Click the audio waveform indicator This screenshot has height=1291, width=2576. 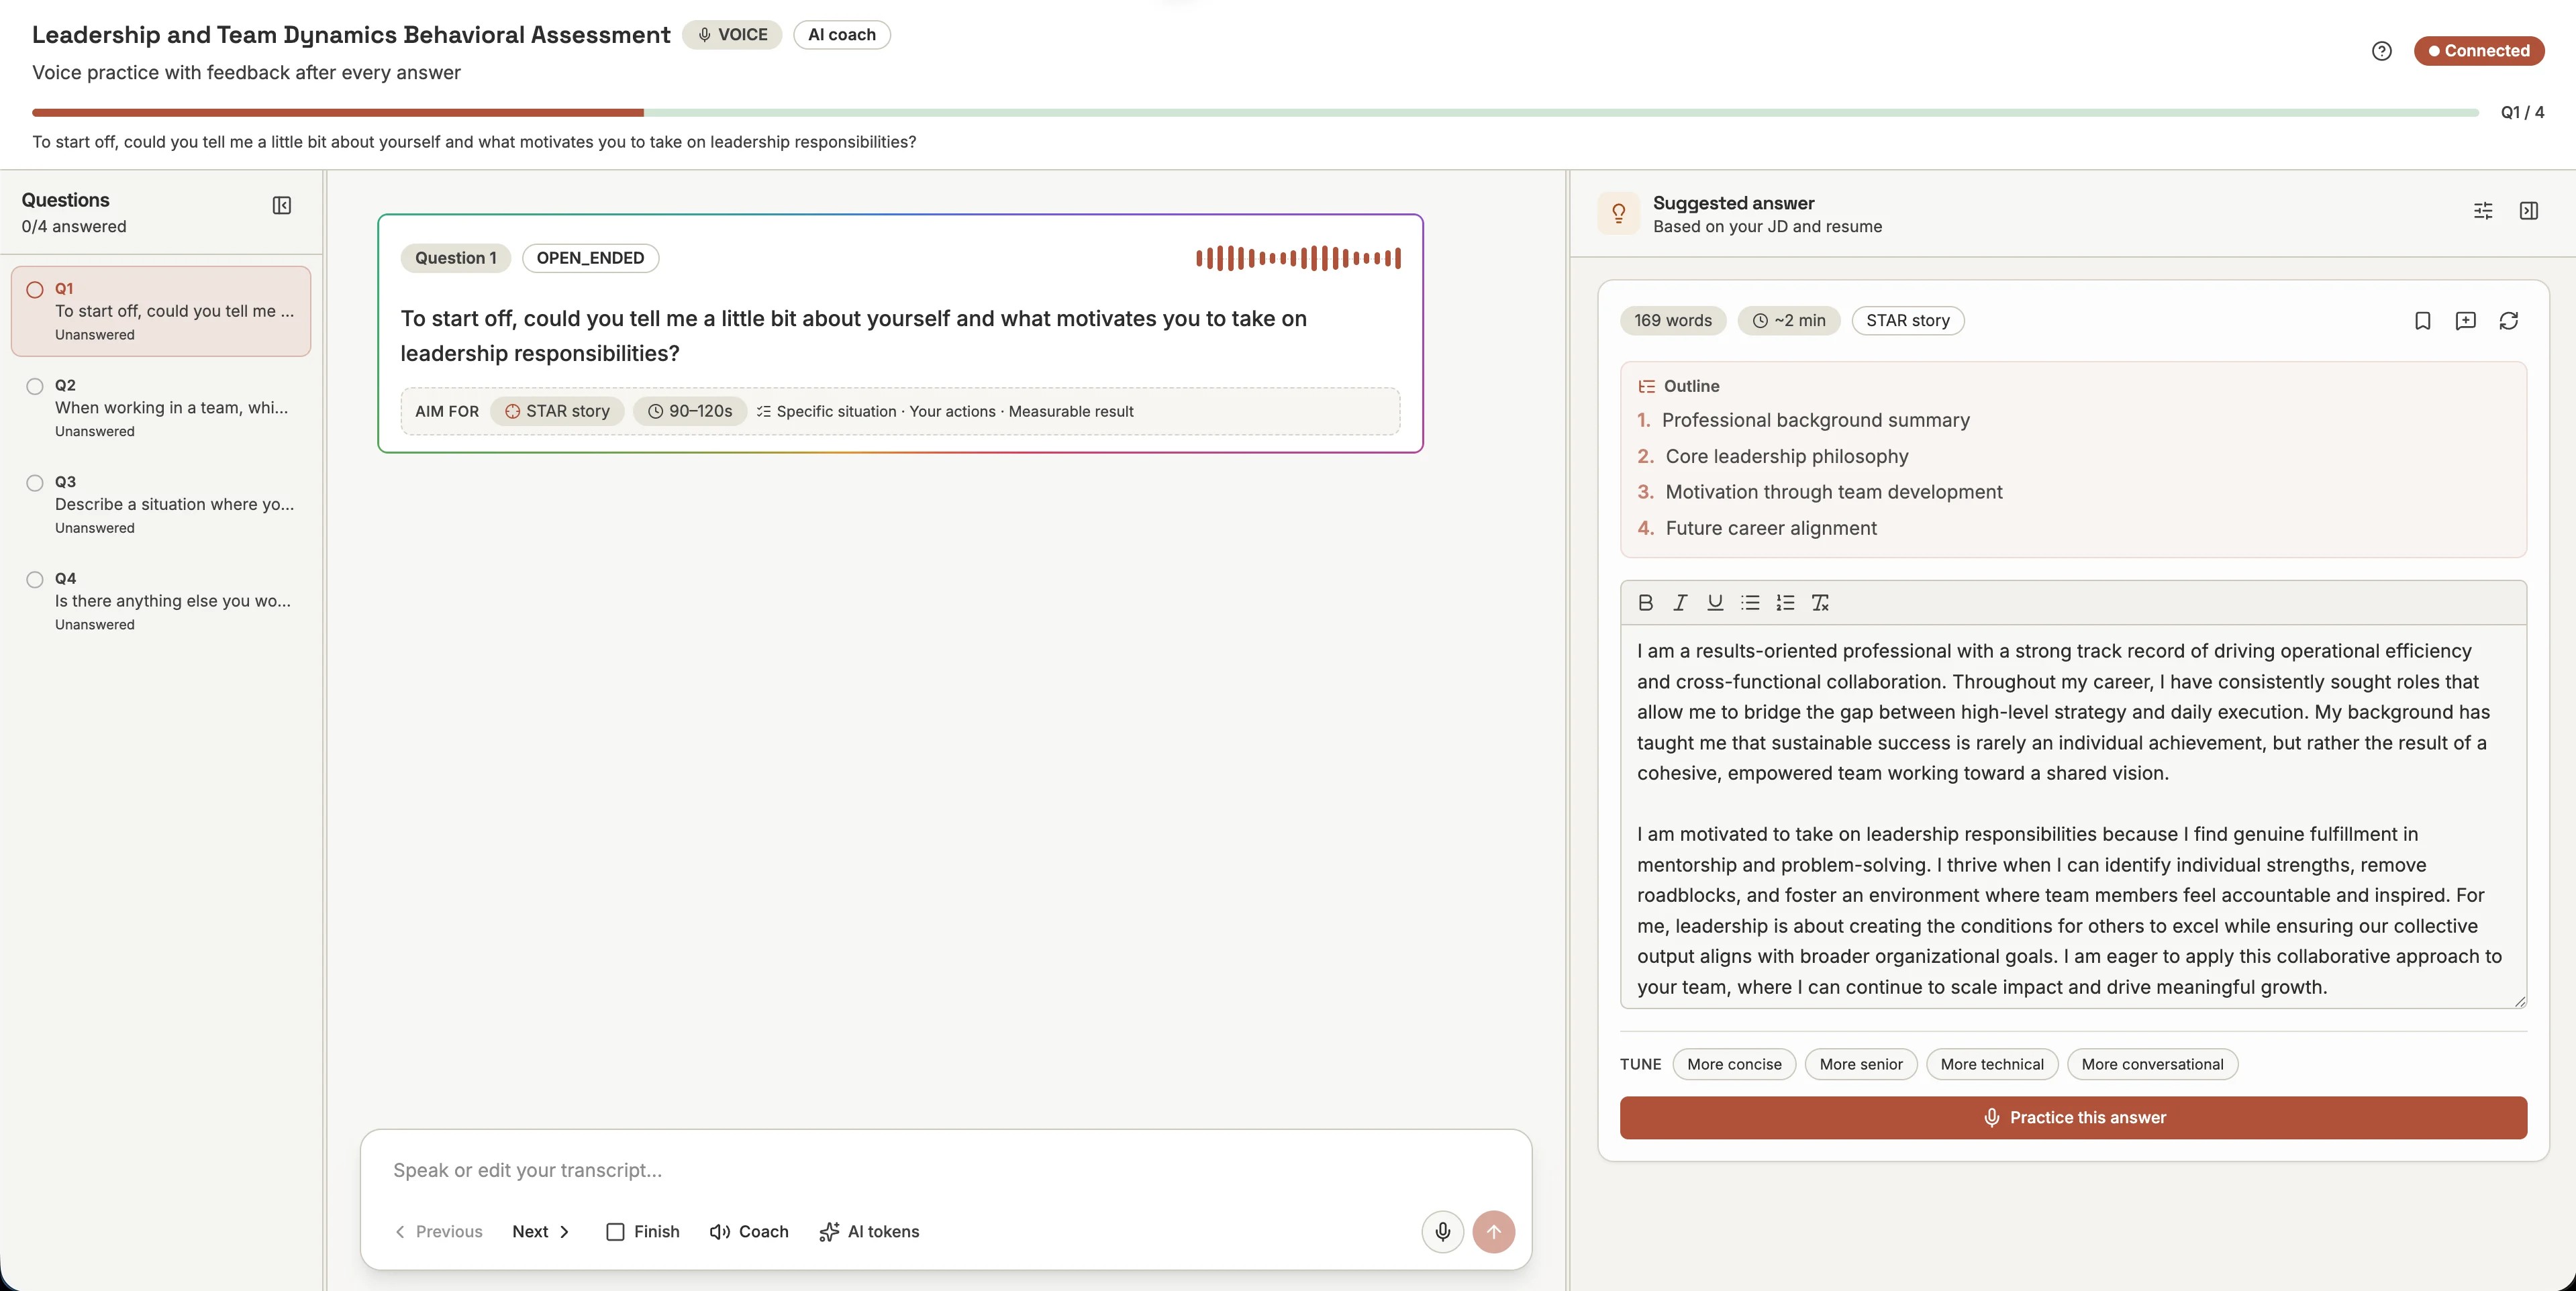click(1298, 258)
